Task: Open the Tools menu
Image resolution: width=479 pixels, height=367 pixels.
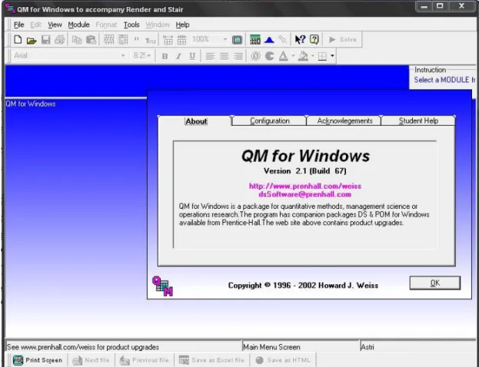Action: (131, 25)
